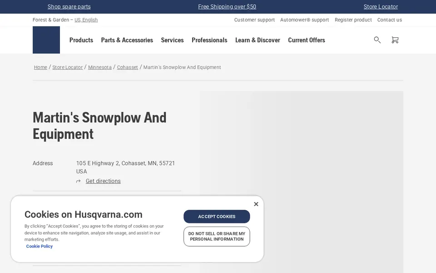This screenshot has width=436, height=273.
Task: Open Customer support link
Action: pos(254,20)
